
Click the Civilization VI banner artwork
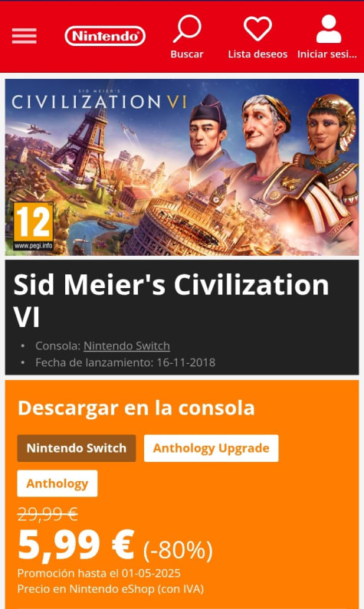[182, 167]
